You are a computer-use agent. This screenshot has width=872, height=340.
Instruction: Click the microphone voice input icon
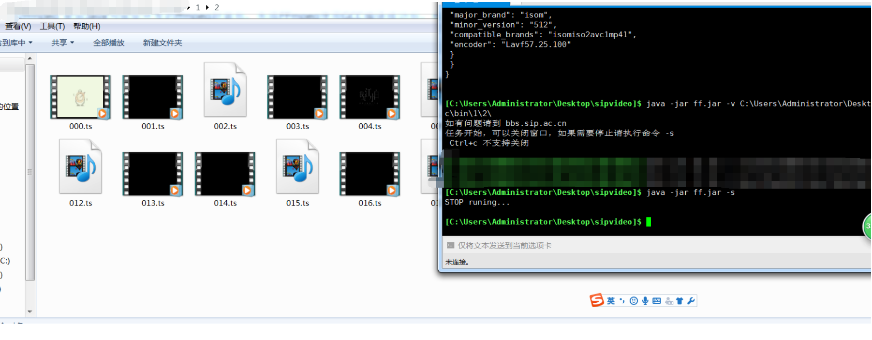point(645,301)
